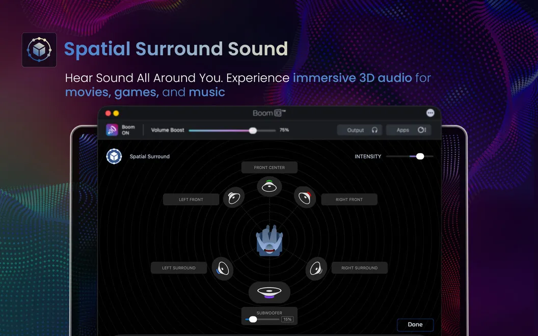Open the Output headphones selector
The image size is (538, 336).
point(360,130)
